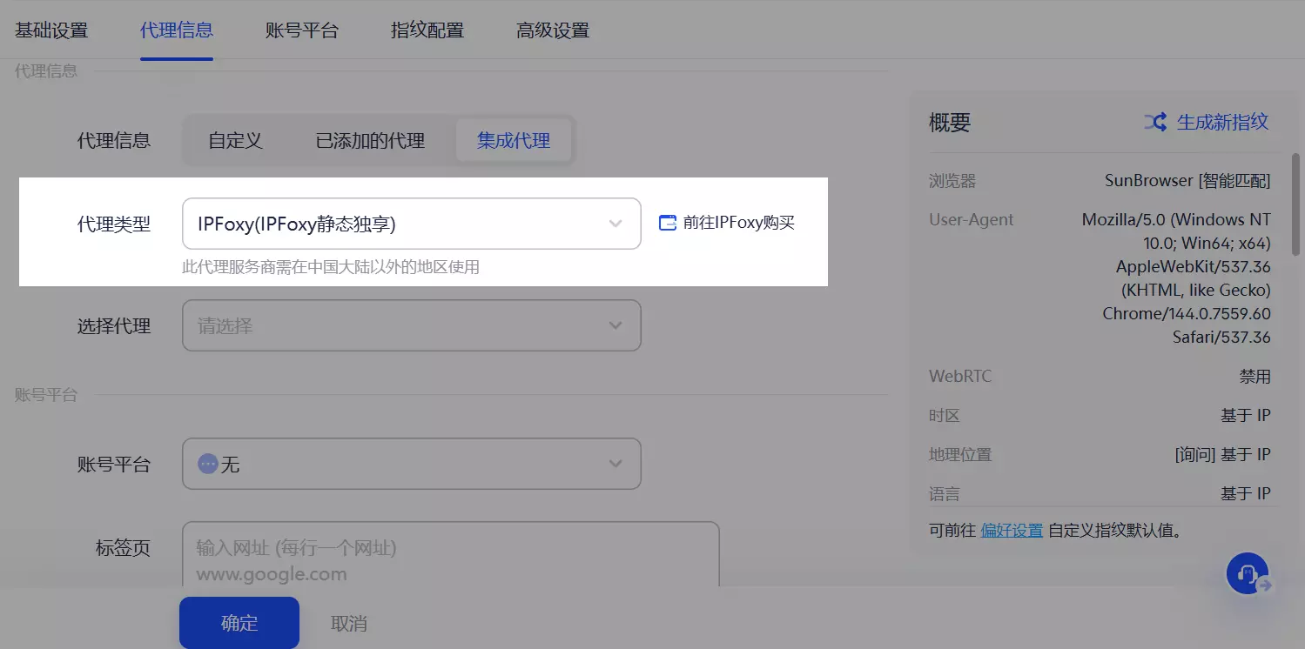Open the 账号平台 tab

302,30
